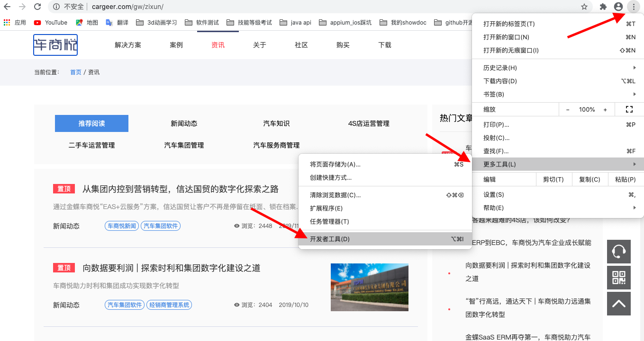
Task: Open the 社区 nav item
Action: (301, 45)
